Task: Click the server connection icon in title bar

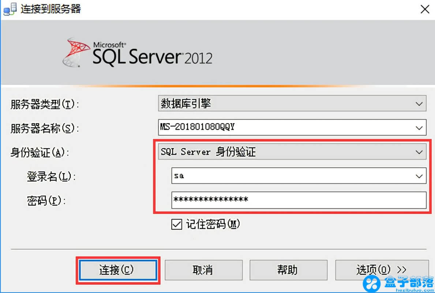Action: (x=9, y=9)
